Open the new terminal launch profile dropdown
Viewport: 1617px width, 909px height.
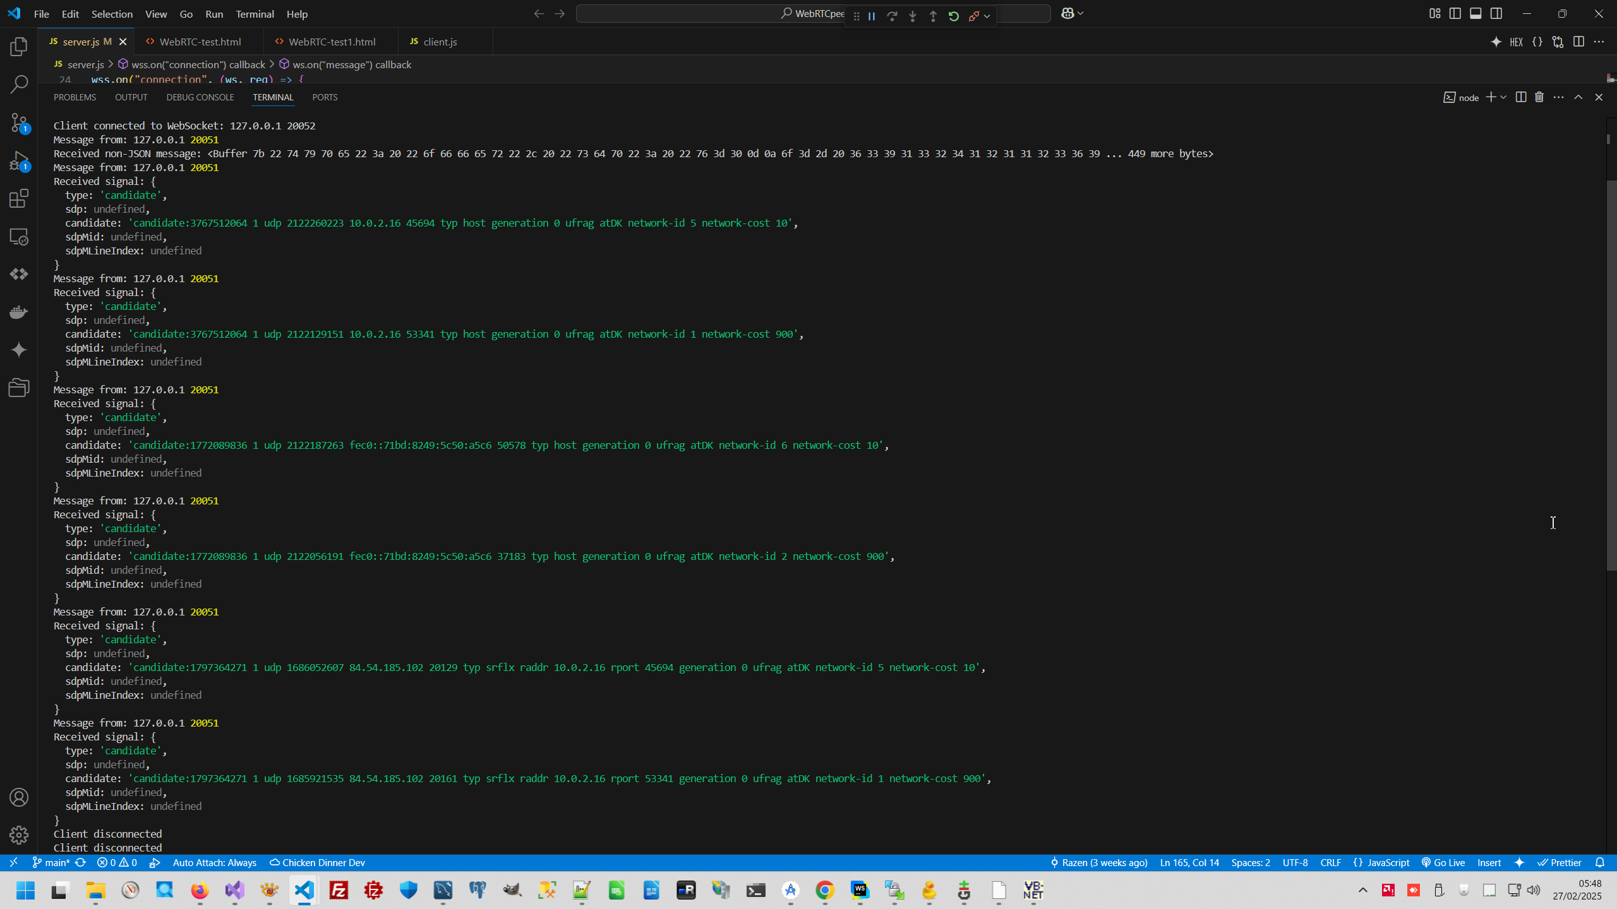1504,97
